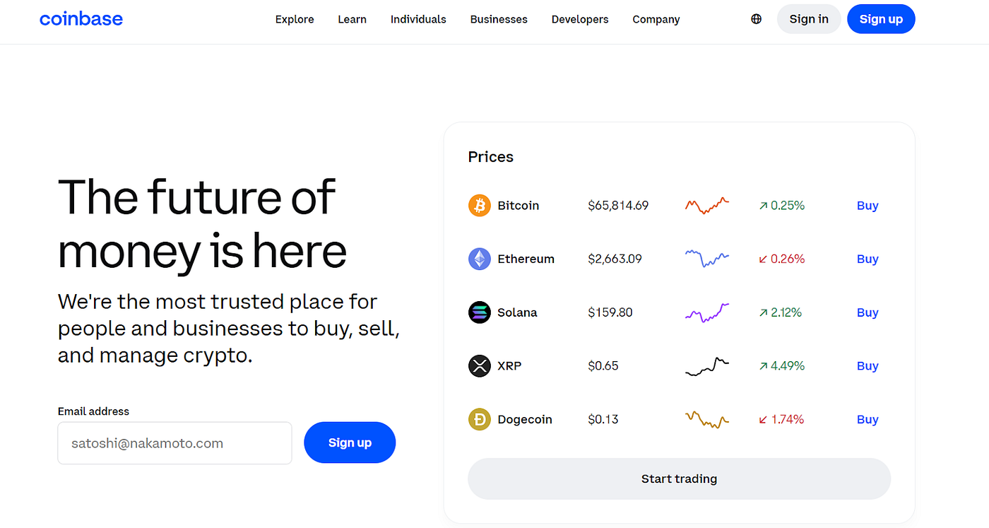Viewport: 989px width, 528px height.
Task: Click Buy next to Bitcoin
Action: pyautogui.click(x=867, y=205)
